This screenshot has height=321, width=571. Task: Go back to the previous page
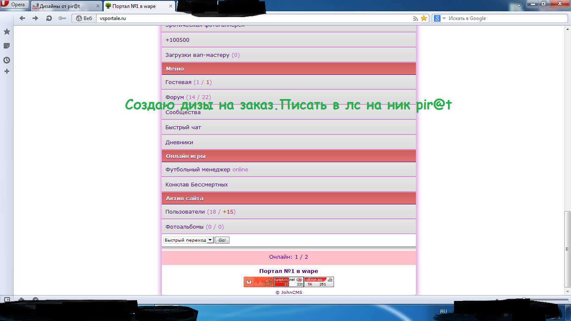[23, 18]
